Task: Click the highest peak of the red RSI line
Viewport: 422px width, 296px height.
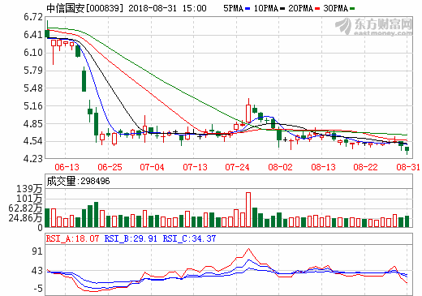Action: [x=248, y=248]
